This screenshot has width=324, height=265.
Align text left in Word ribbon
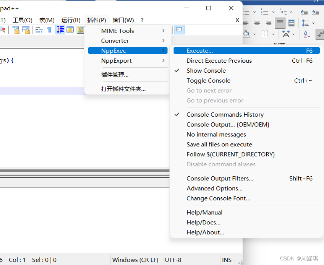(x=245, y=23)
